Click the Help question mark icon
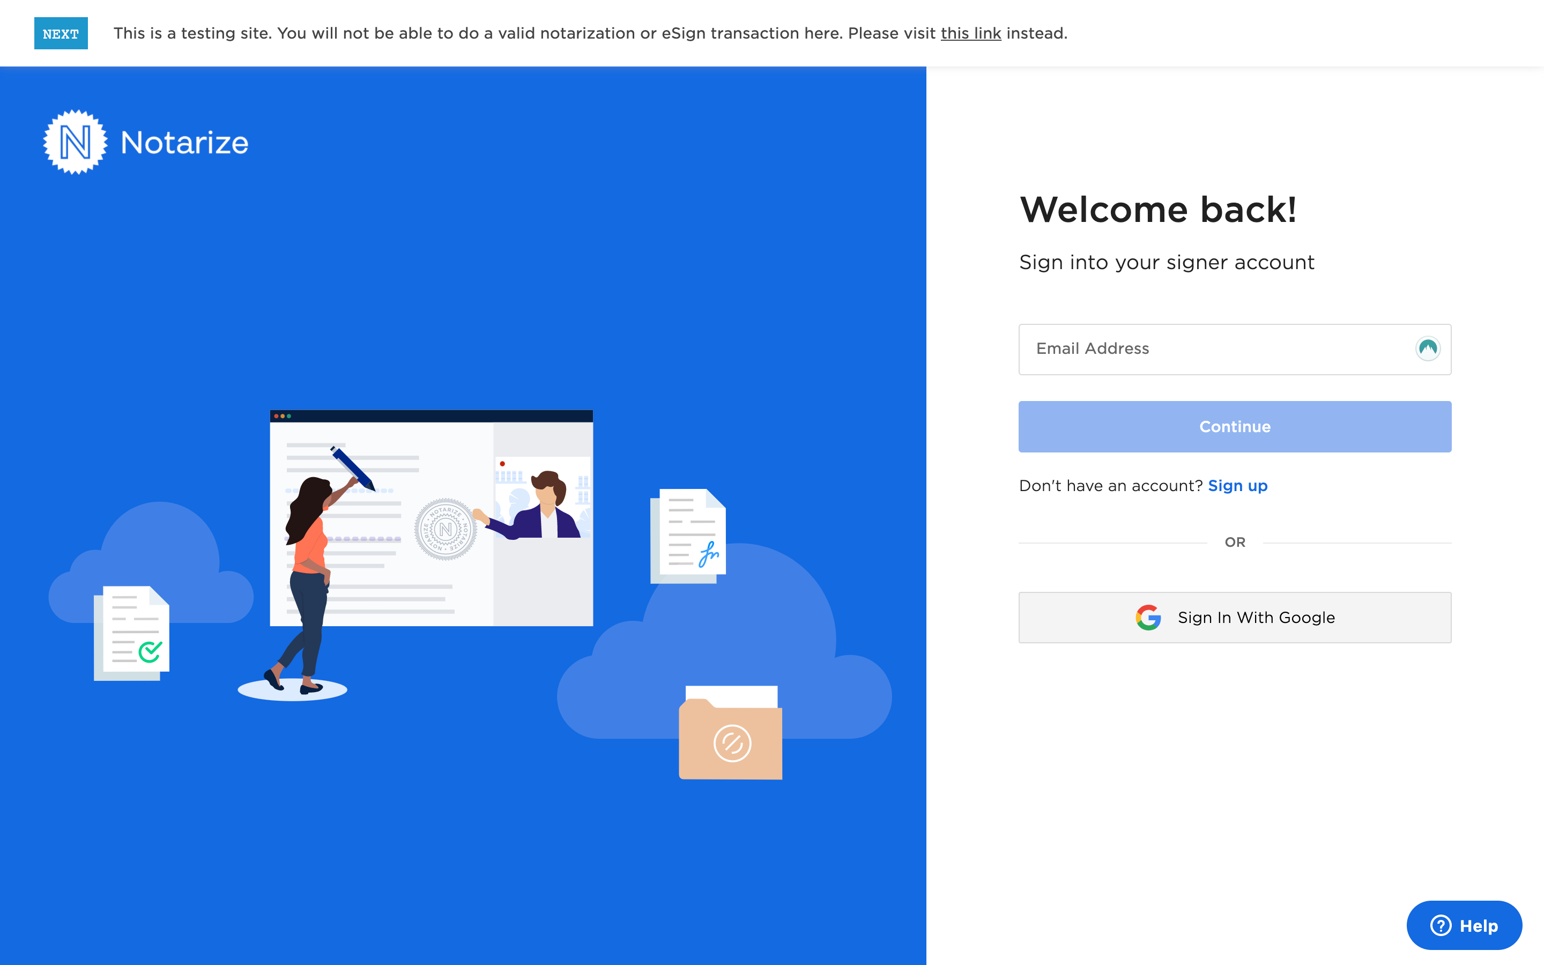 click(1441, 925)
